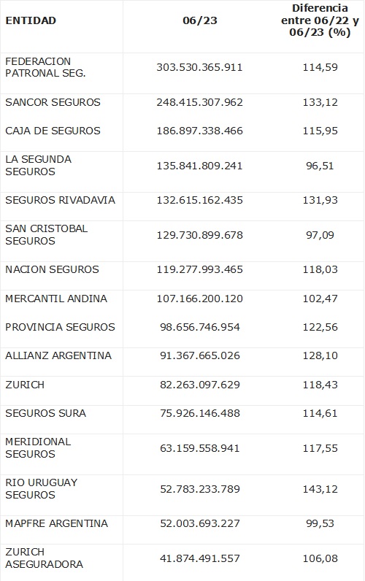Select the SEGUROS SURA row label

(x=45, y=413)
